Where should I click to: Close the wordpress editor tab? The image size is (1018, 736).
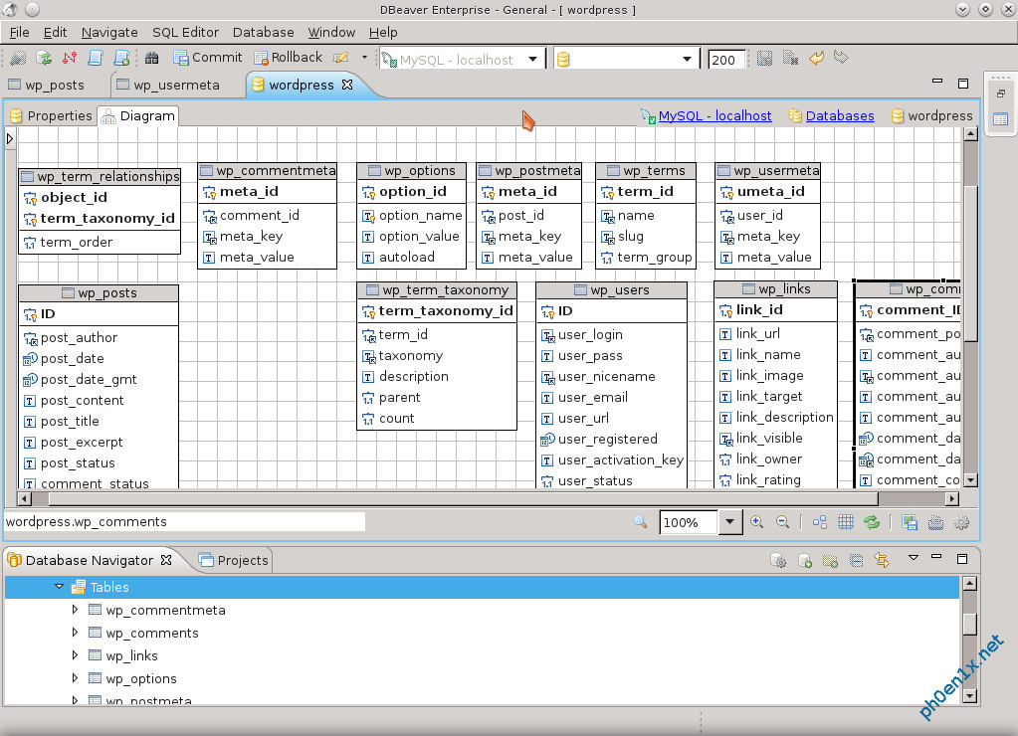pos(347,85)
